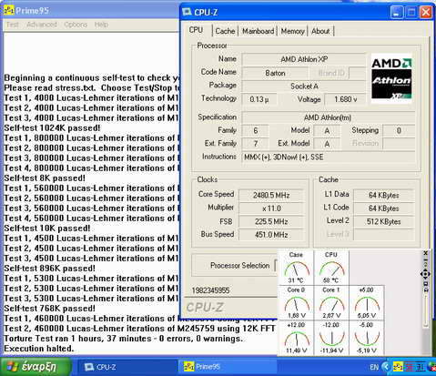The width and height of the screenshot is (436, 376).
Task: Click the Case temperature gauge
Action: click(296, 268)
